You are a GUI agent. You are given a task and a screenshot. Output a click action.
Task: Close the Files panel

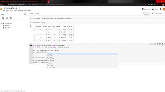(25, 14)
